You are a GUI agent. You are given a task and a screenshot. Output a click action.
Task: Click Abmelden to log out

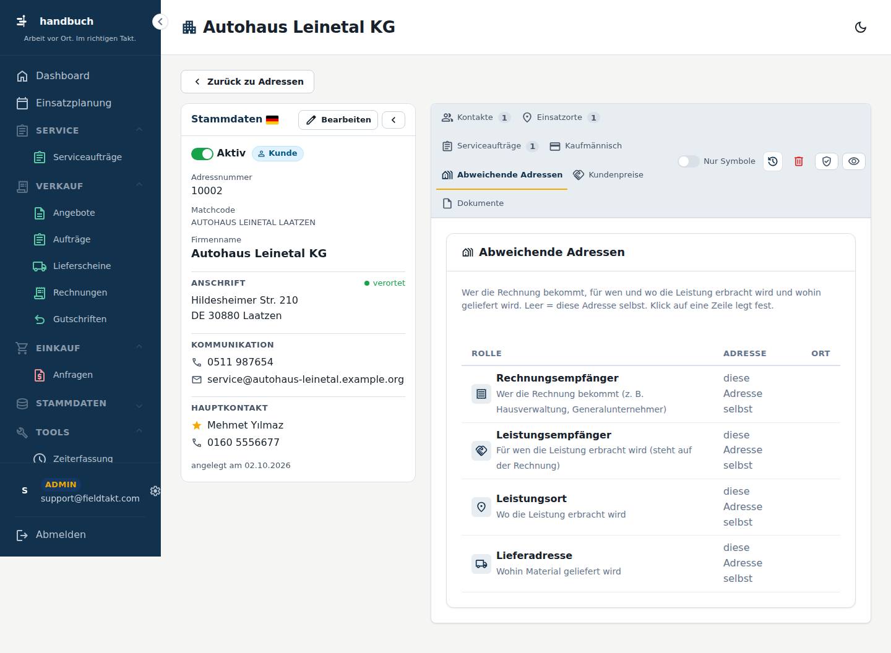tap(80, 535)
